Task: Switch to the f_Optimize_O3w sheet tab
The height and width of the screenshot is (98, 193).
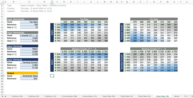Action: tap(17, 96)
